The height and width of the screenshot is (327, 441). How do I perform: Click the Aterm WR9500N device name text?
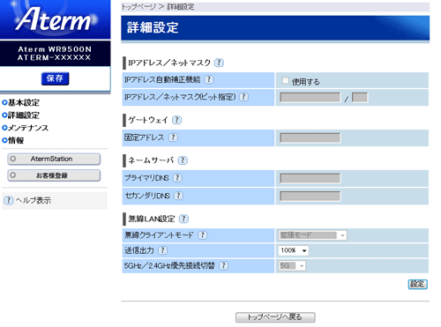pos(55,49)
